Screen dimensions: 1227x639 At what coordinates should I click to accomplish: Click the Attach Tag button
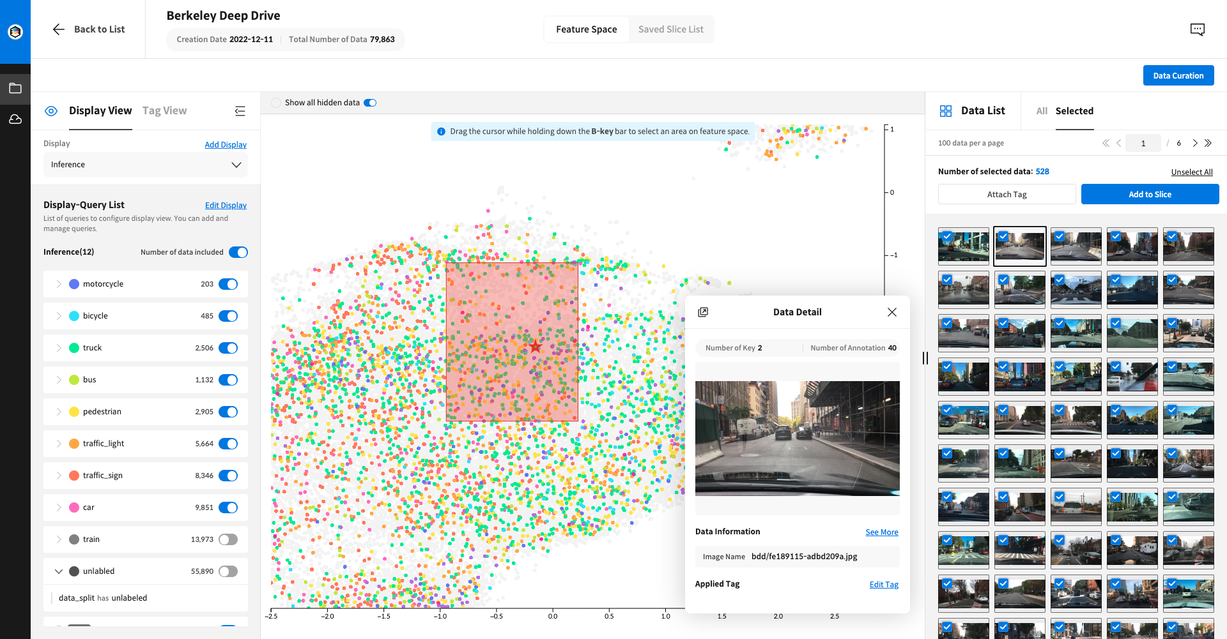point(1007,195)
